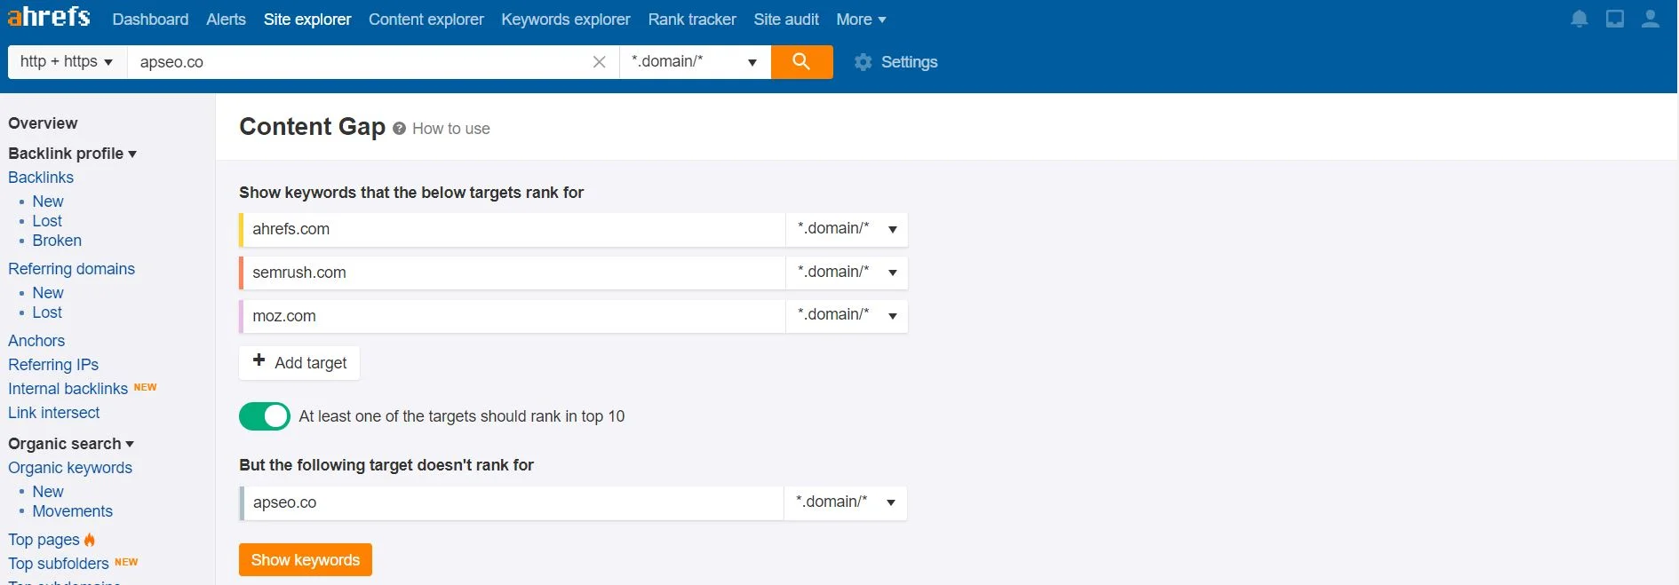Open Top subfolders link
Viewport: 1679px width, 585px height.
coord(59,564)
